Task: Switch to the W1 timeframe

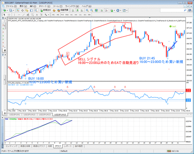Action: point(85,15)
